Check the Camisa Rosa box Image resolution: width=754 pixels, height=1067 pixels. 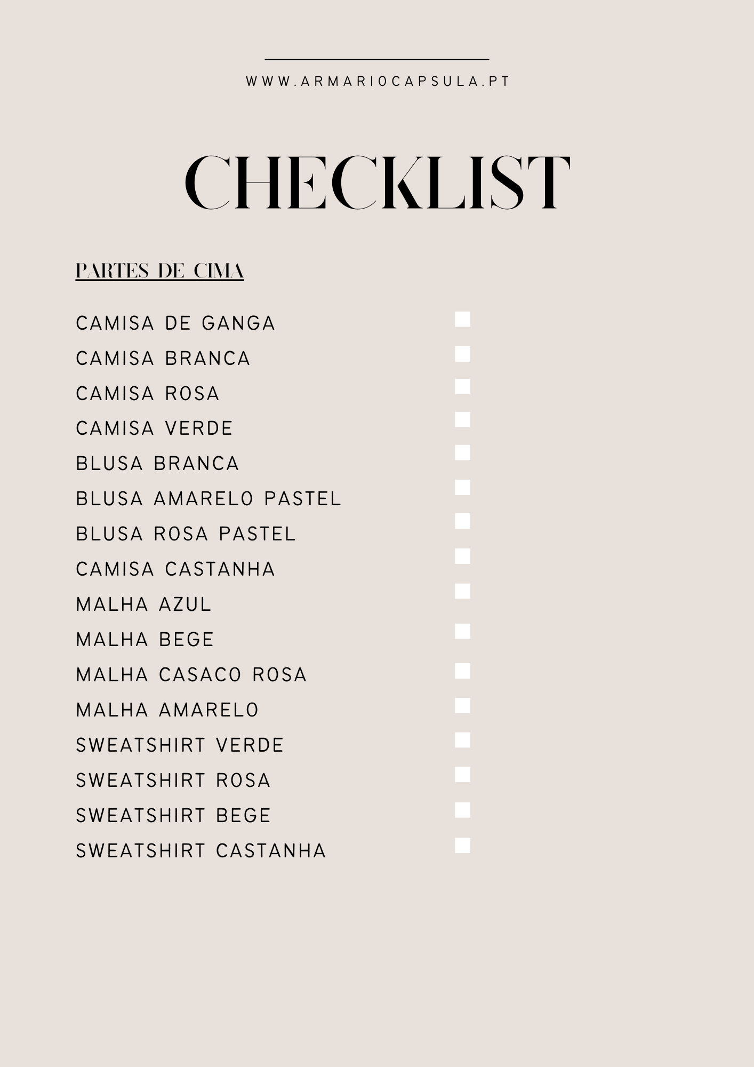pos(462,387)
